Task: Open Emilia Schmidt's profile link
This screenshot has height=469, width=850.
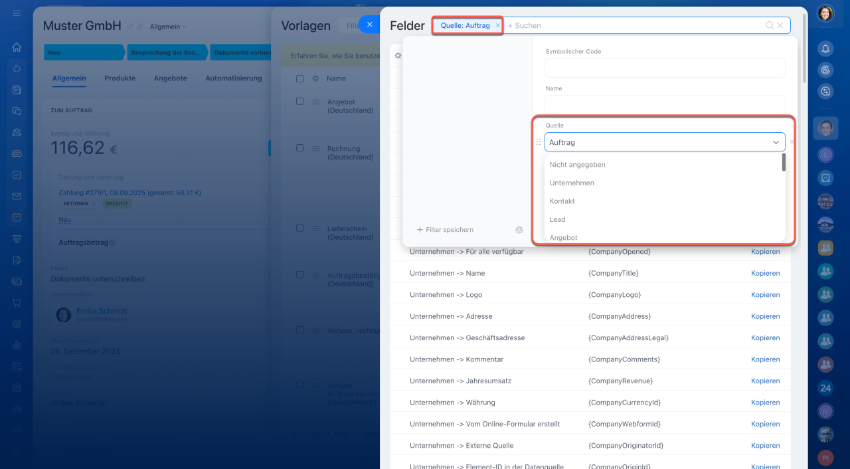Action: [x=102, y=311]
